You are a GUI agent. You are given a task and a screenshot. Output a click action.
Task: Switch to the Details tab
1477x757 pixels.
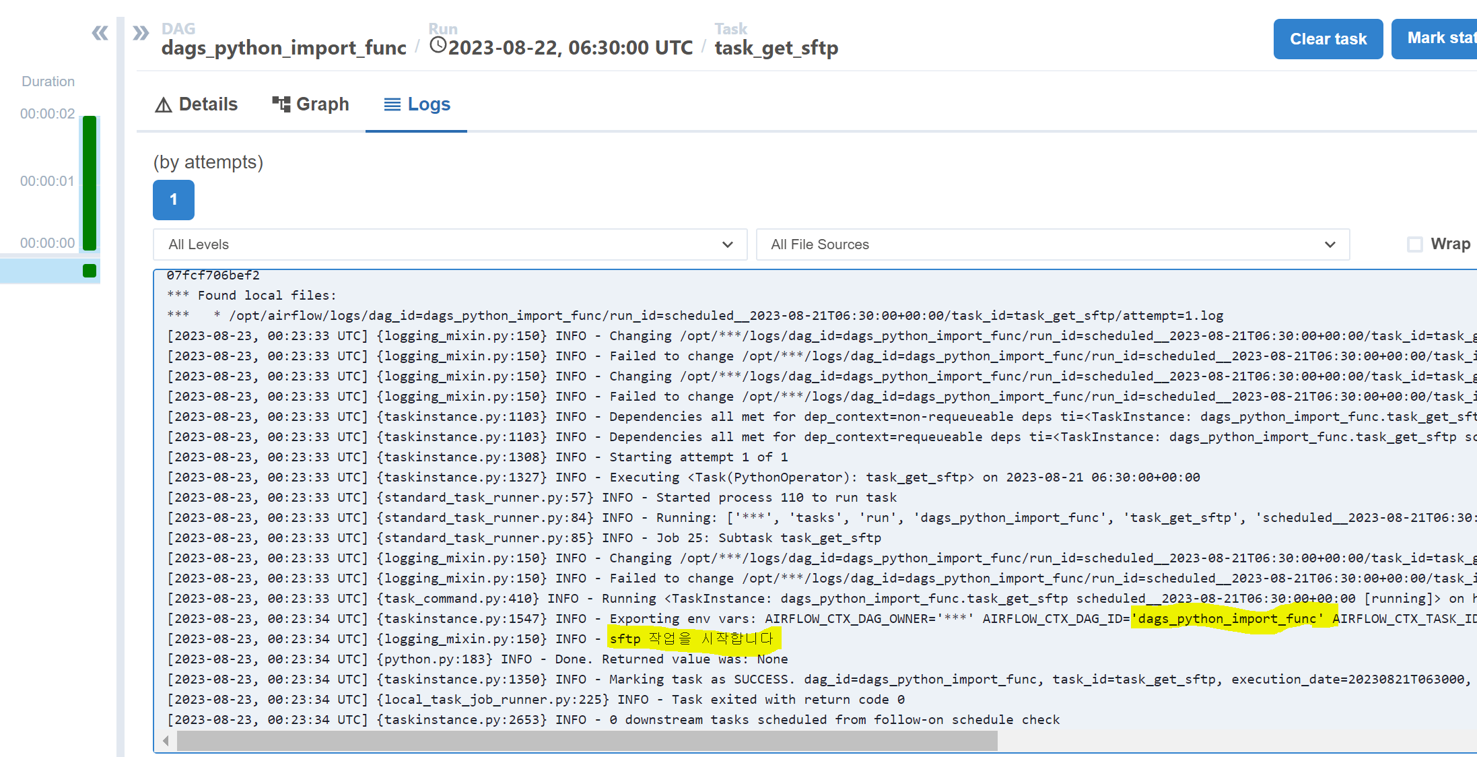[x=208, y=104]
